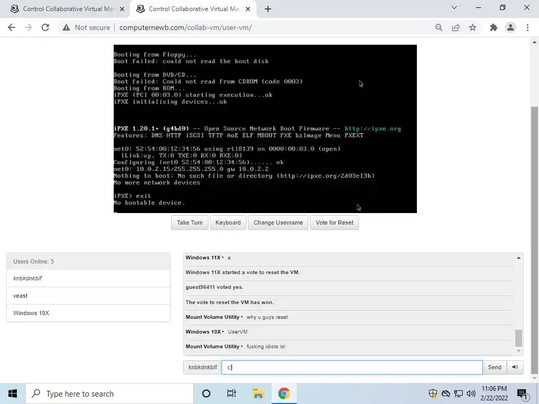This screenshot has height=404, width=539.
Task: Open the Windows Start menu
Action: 13,393
